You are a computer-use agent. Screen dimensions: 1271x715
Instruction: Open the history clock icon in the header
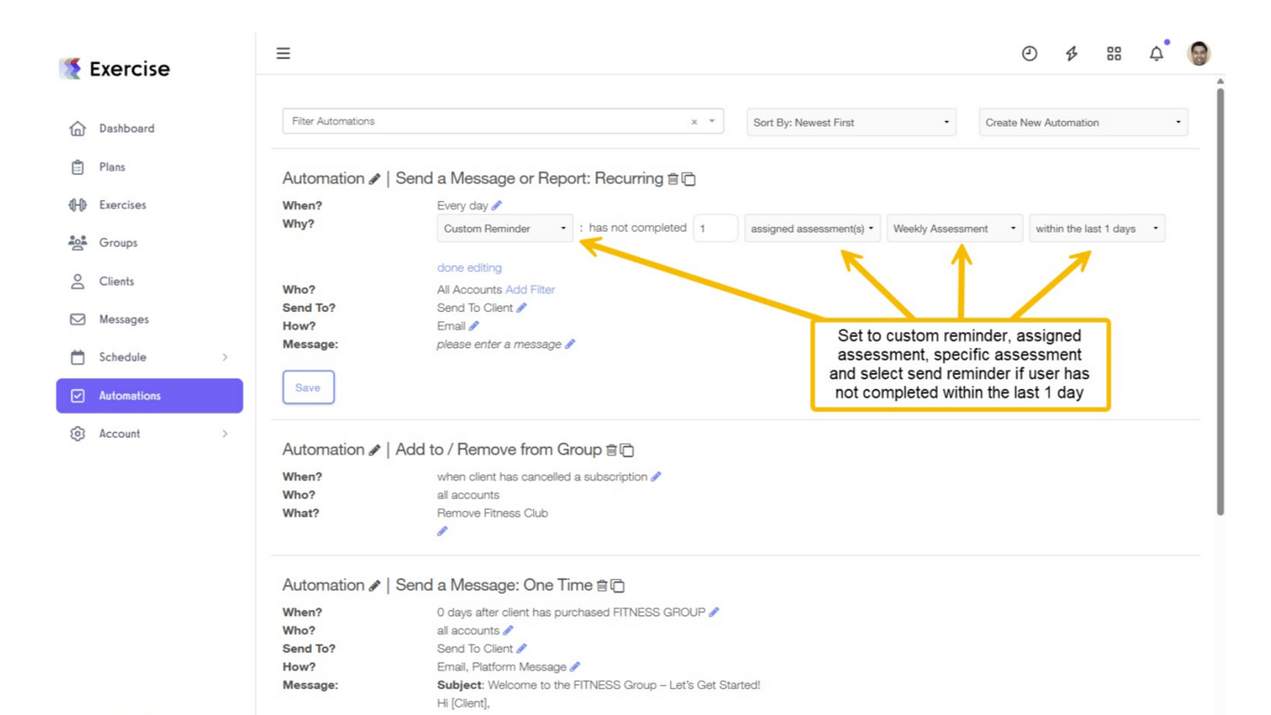tap(1029, 53)
